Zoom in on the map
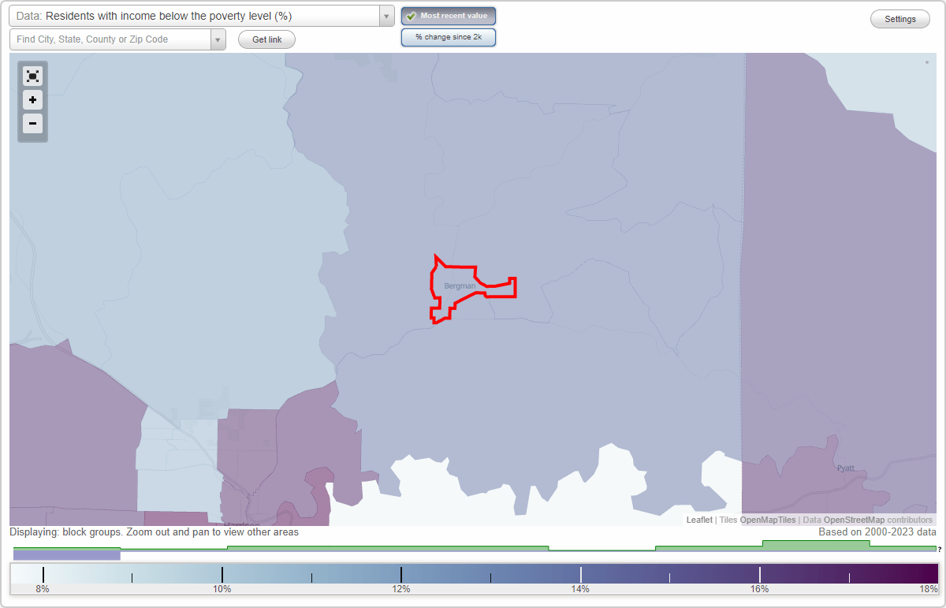Screen dimensions: 946x608 coord(32,99)
